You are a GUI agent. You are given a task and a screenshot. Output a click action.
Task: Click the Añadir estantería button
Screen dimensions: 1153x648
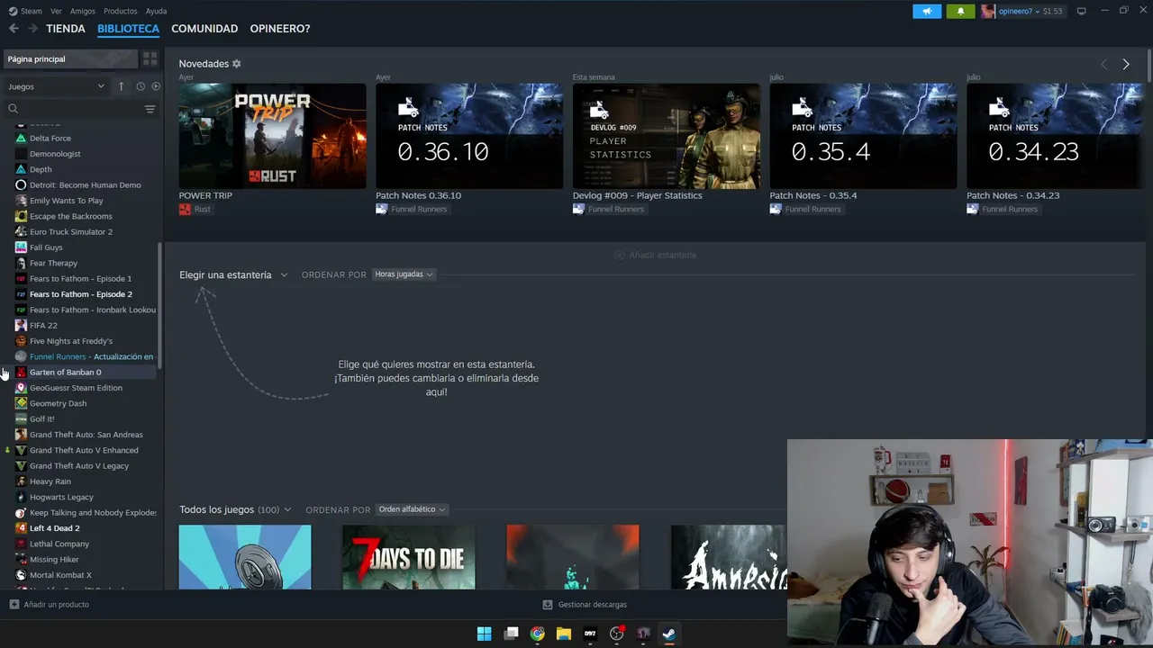[656, 255]
